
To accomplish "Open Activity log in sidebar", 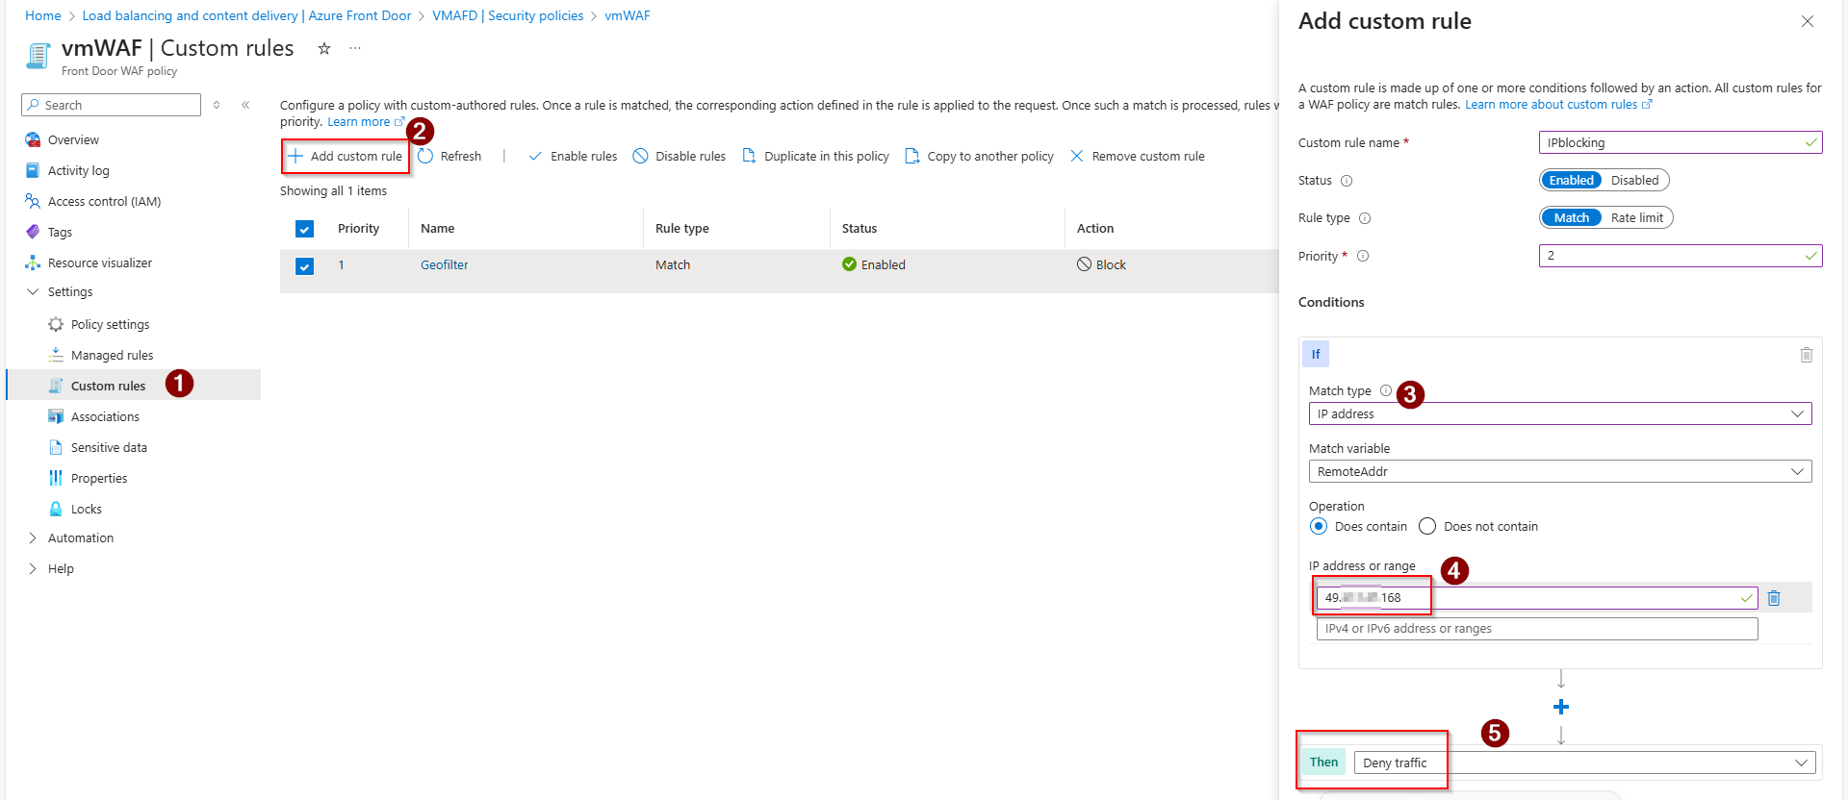I will click(x=78, y=170).
